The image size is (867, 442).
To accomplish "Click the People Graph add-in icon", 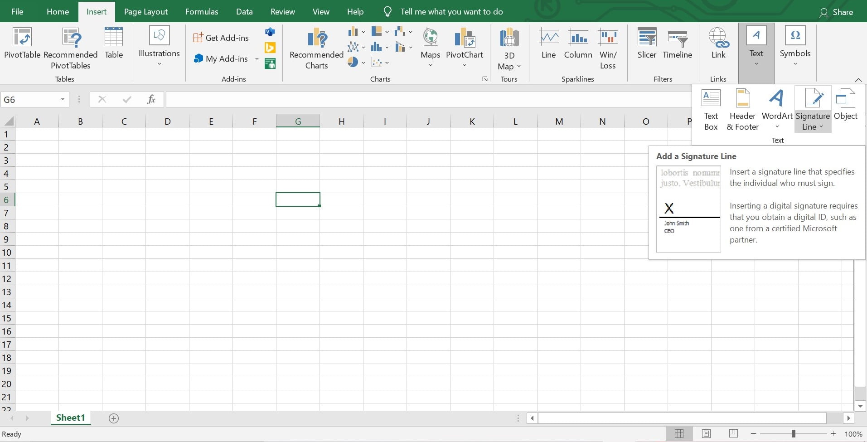I will (270, 63).
